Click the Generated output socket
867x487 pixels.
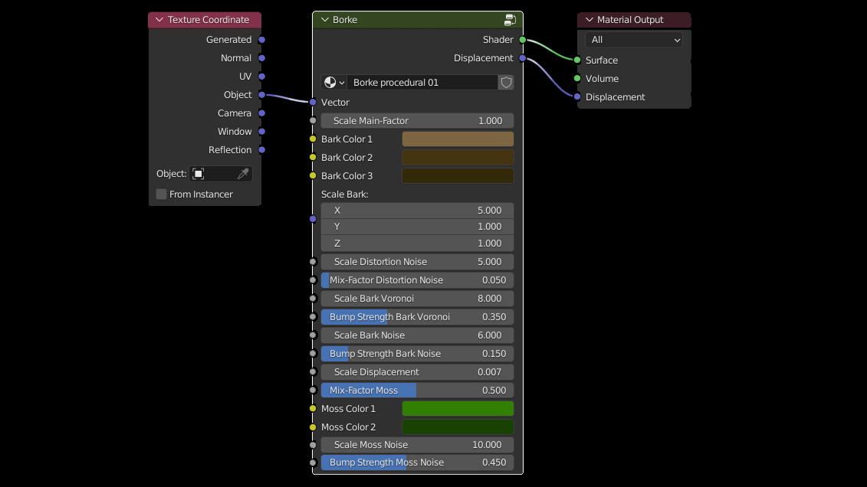click(x=261, y=40)
